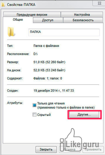This screenshot has width=105, height=155.
Task: Close the properties window with X
Action: 99,3
